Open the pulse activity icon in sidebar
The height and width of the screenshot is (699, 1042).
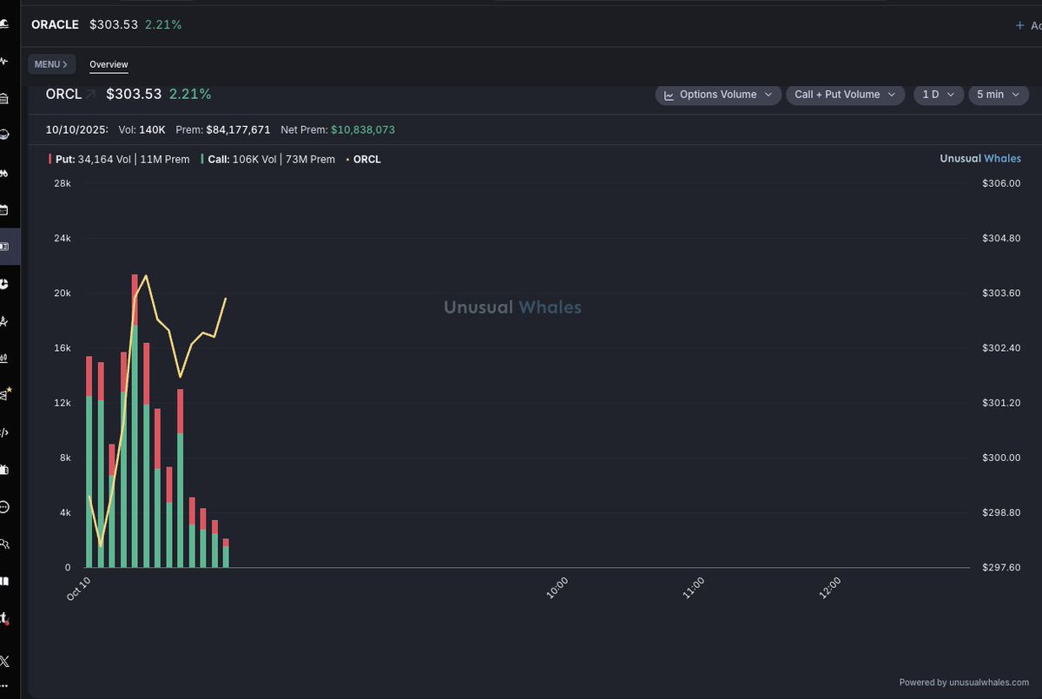(x=4, y=62)
